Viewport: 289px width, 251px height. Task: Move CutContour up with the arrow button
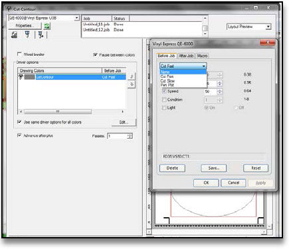[x=132, y=76]
